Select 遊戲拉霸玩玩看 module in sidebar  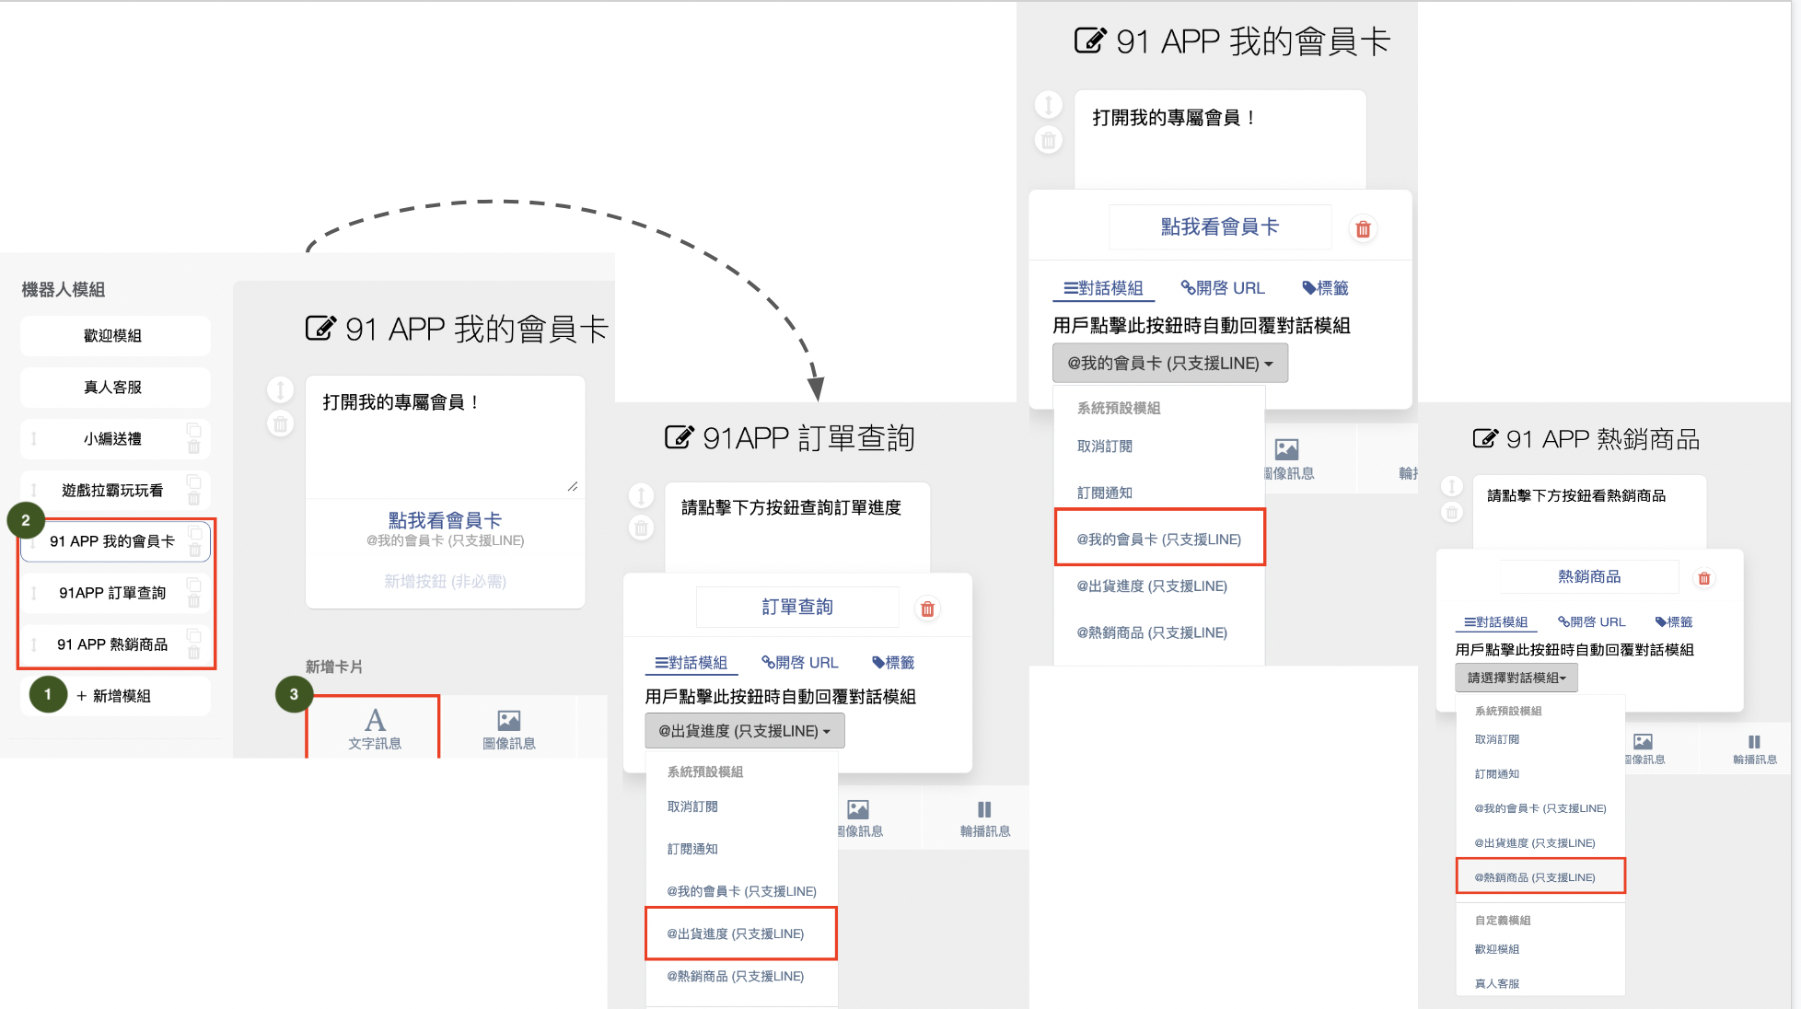pyautogui.click(x=115, y=491)
